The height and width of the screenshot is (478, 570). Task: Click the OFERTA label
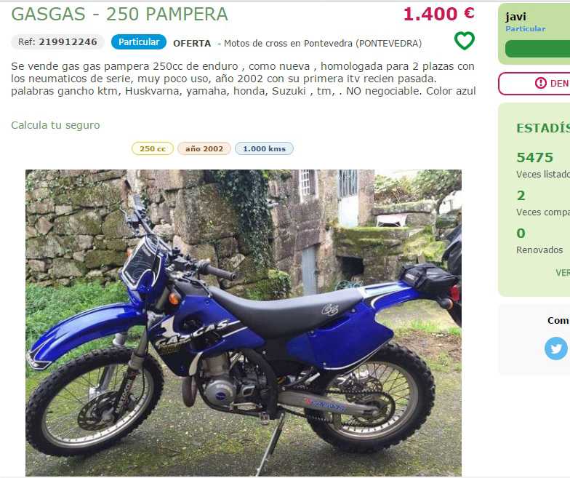point(192,44)
